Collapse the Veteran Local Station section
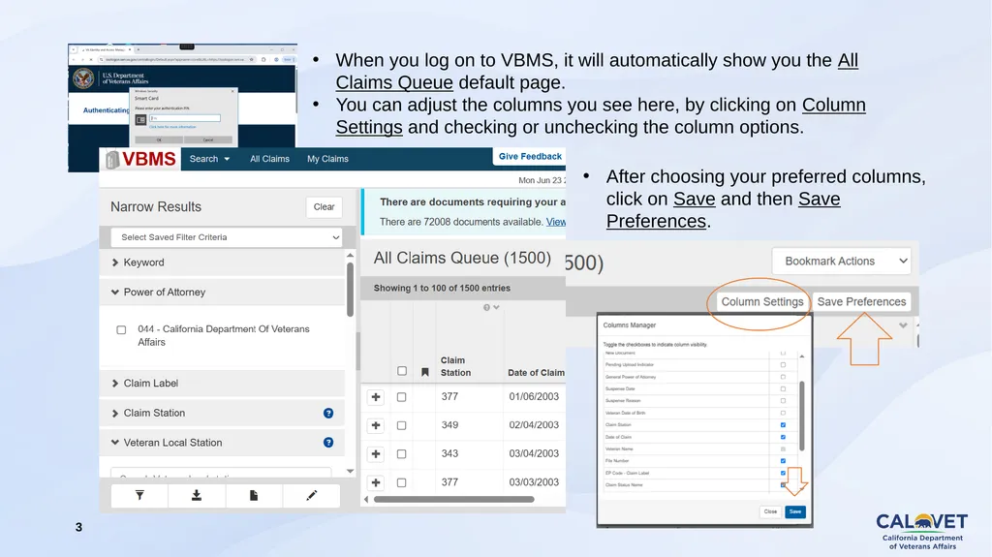 coord(222,443)
